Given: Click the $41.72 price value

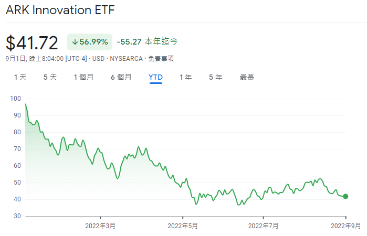Looking at the screenshot, I should [33, 42].
